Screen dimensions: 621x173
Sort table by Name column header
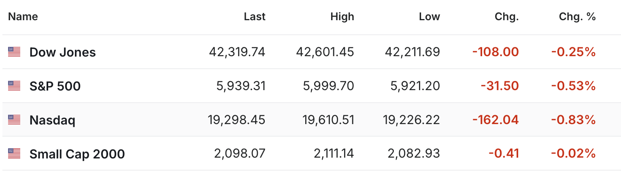pyautogui.click(x=23, y=17)
